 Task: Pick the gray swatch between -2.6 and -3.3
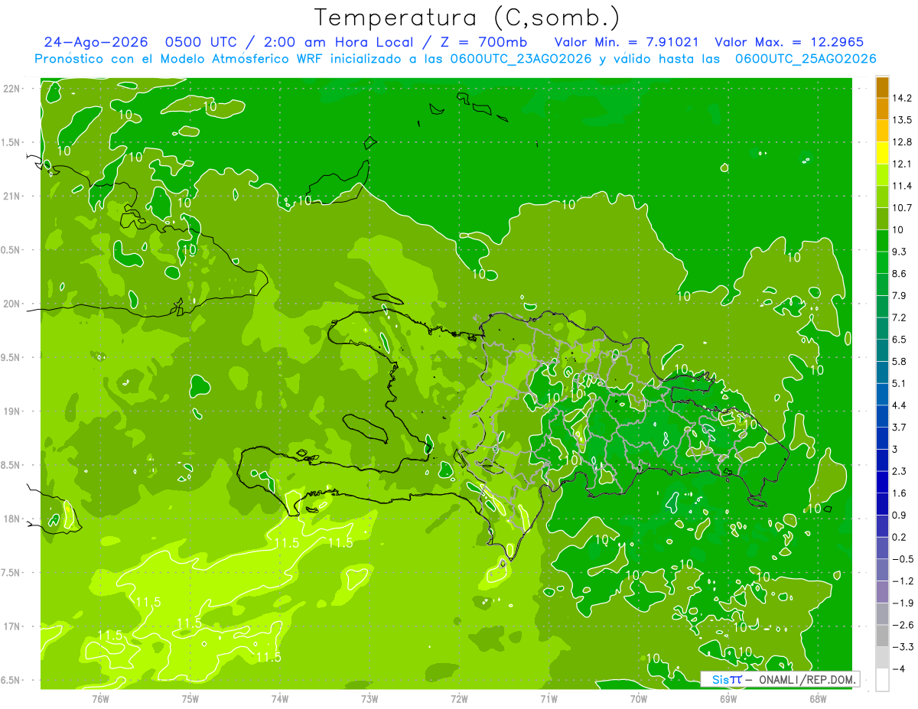(x=882, y=636)
